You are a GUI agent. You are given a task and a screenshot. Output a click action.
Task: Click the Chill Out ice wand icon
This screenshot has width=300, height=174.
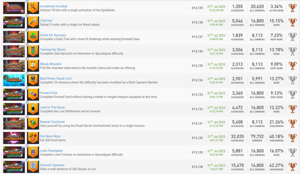(33, 22)
